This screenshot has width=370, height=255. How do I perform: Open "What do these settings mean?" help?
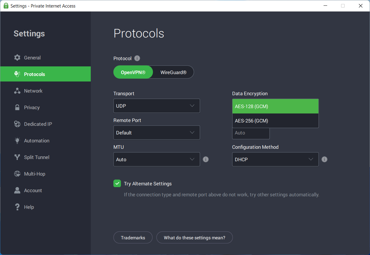coord(194,238)
